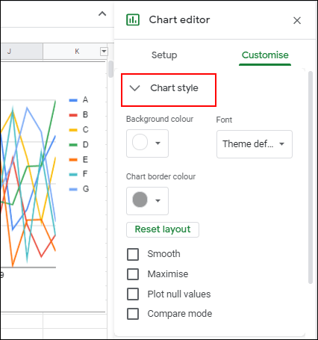
Task: Click the Chart editor title text
Action: click(179, 20)
